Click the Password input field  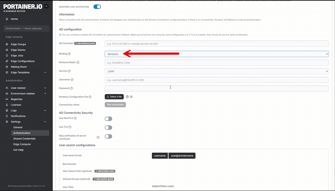(217, 88)
